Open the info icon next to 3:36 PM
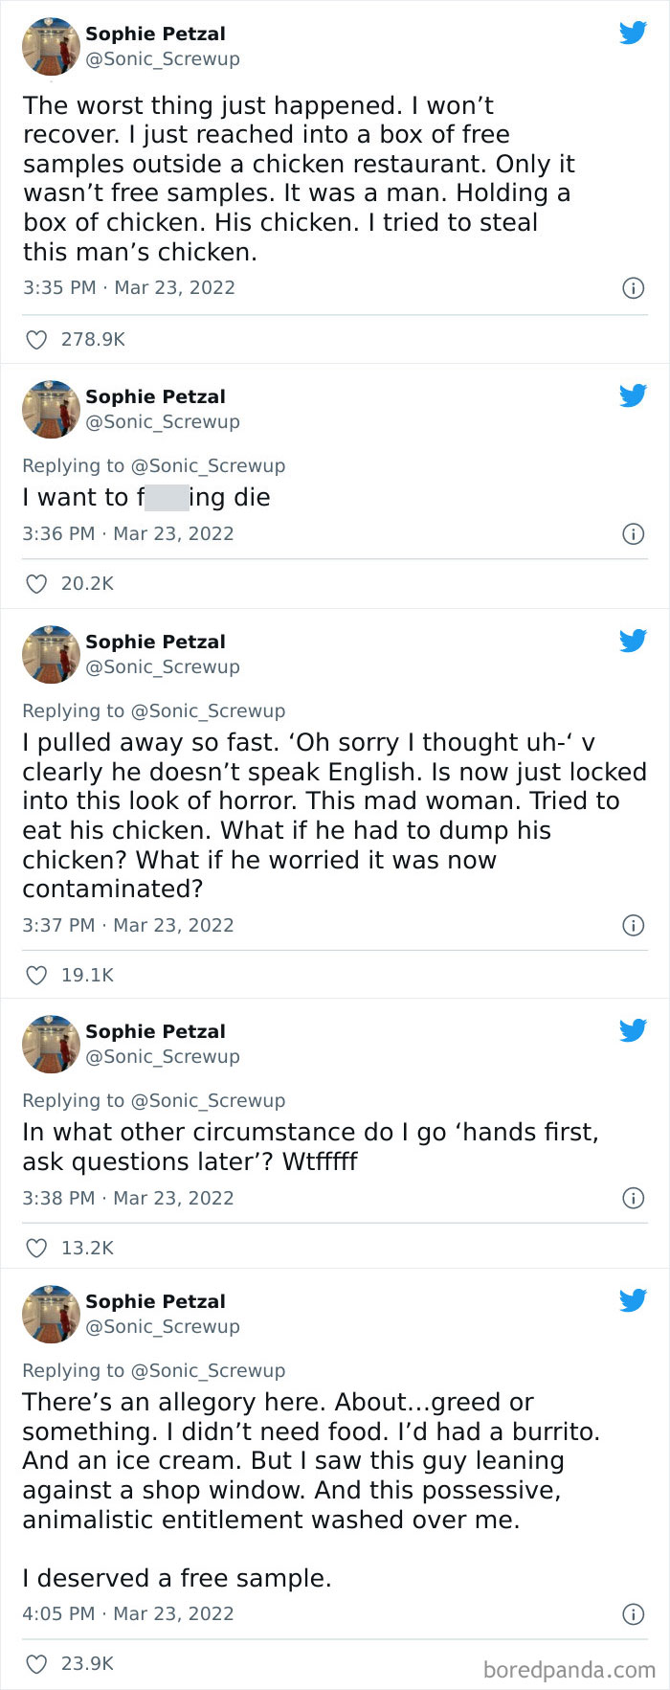The width and height of the screenshot is (670, 1690). (634, 533)
